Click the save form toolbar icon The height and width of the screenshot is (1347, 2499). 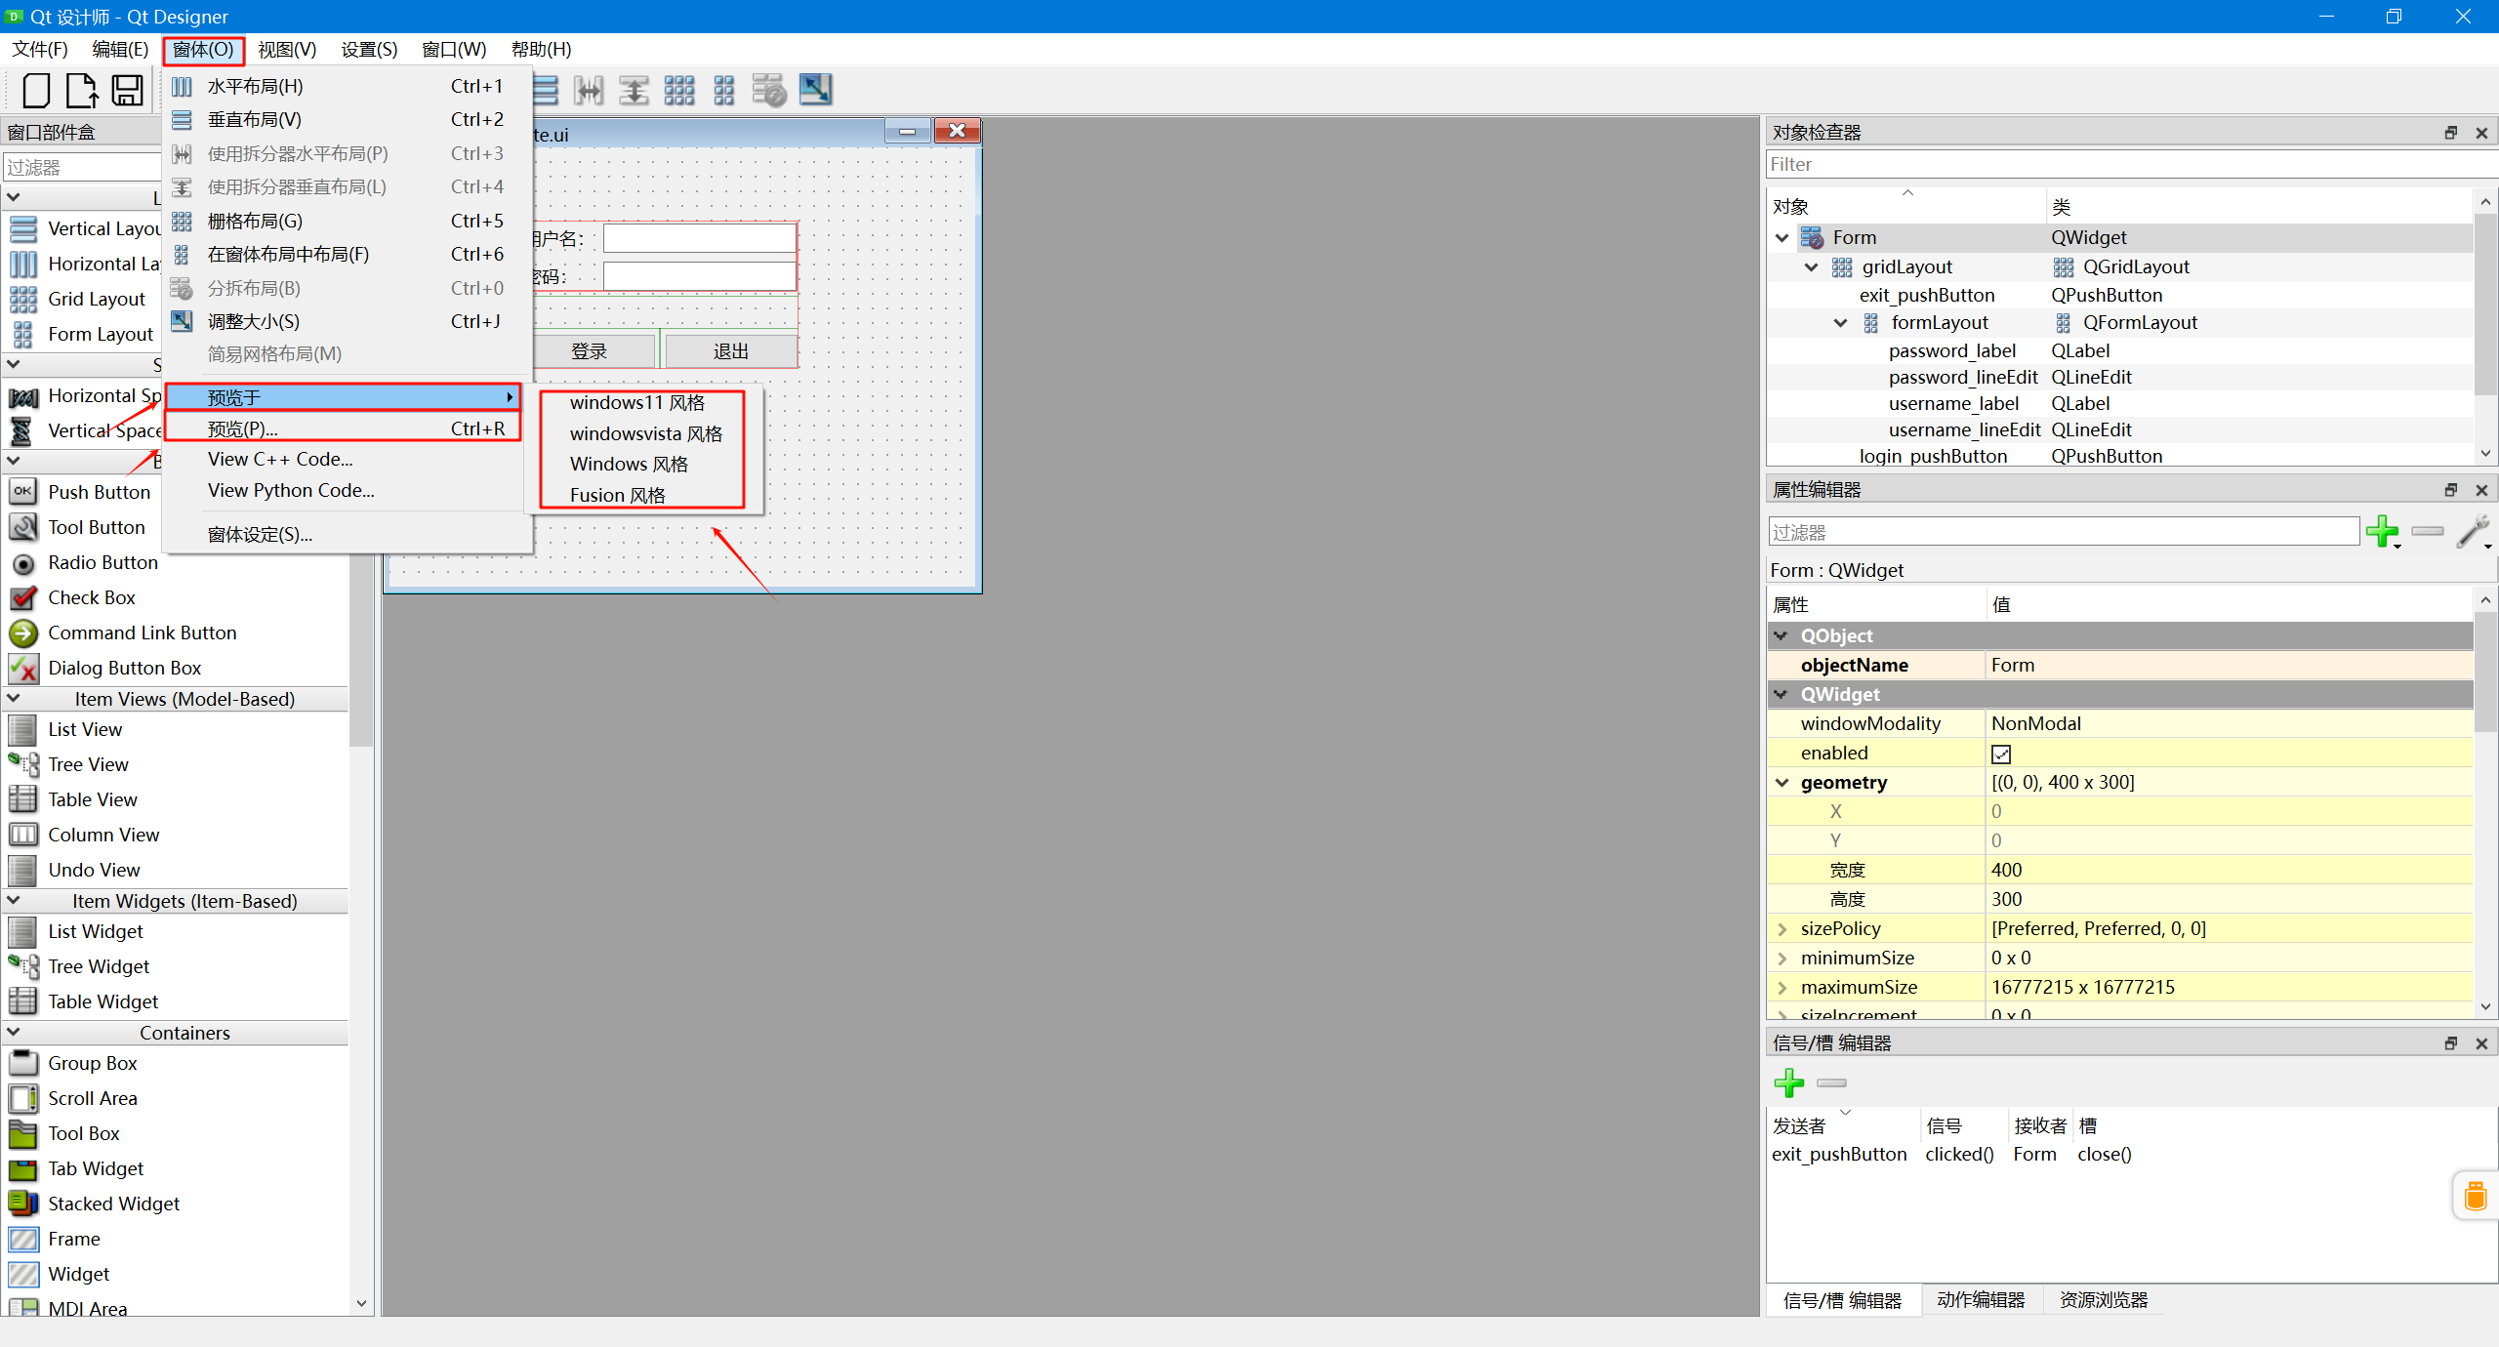tap(127, 90)
